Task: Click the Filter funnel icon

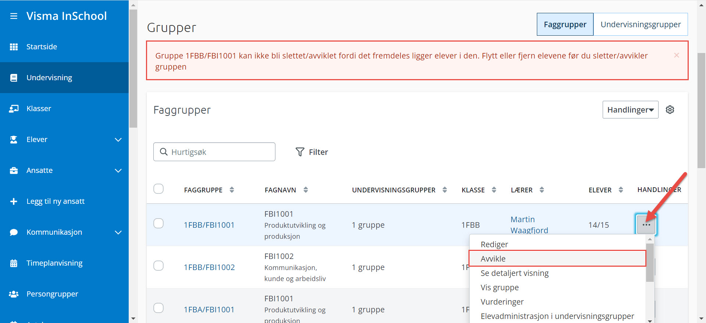Action: (300, 152)
